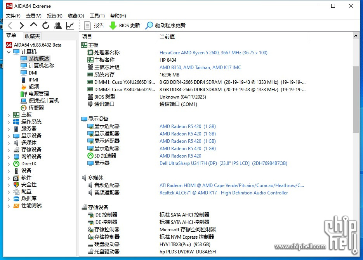Screen dimensions: 363x260
Task: Expand the 显示设备 tree node
Action: [9, 136]
